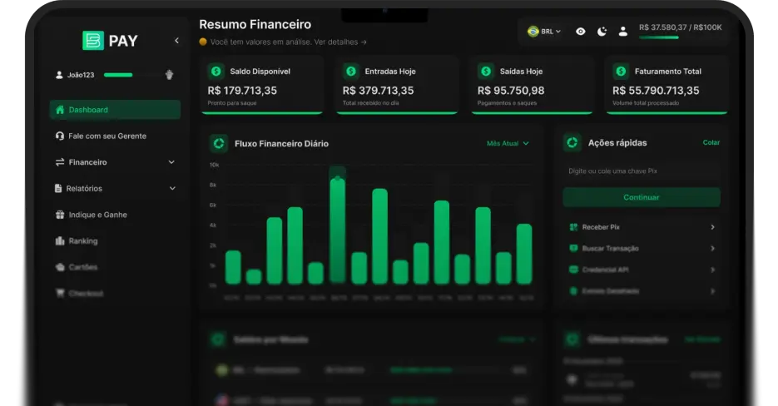The image size is (778, 406).
Task: Collapse the sidebar with the arrow
Action: tap(176, 41)
